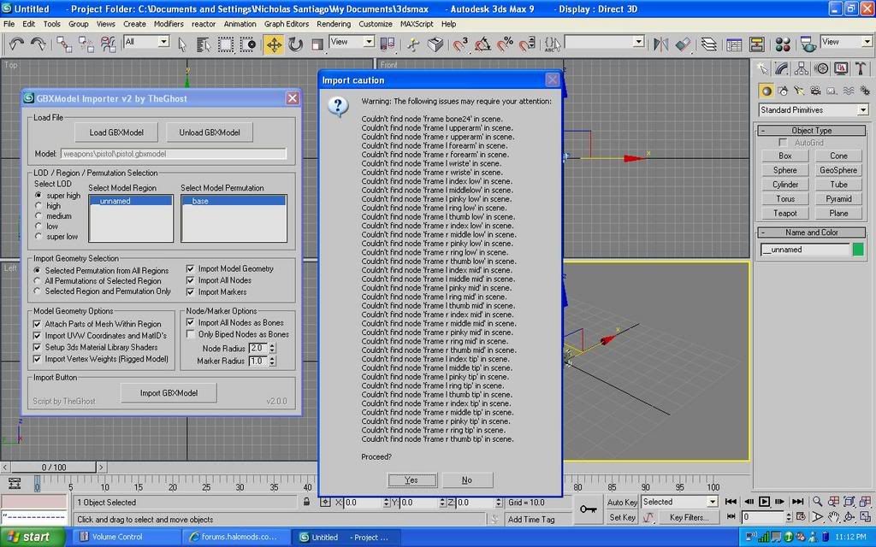Open the Material Editor

783,44
